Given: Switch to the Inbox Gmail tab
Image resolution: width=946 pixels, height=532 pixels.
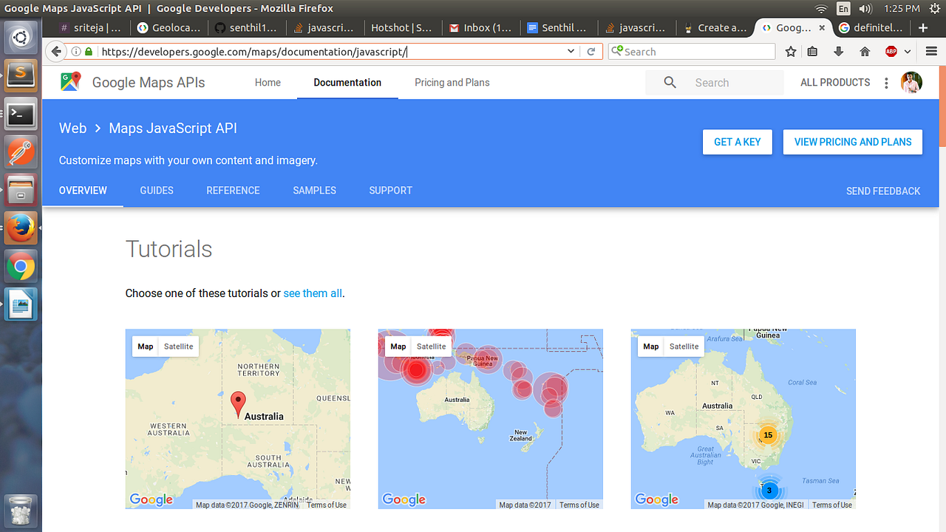Looking at the screenshot, I should [480, 28].
